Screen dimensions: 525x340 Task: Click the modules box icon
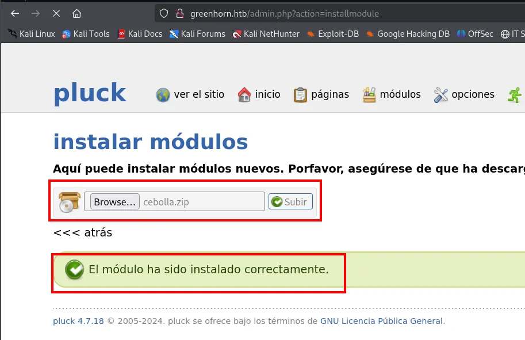point(369,95)
